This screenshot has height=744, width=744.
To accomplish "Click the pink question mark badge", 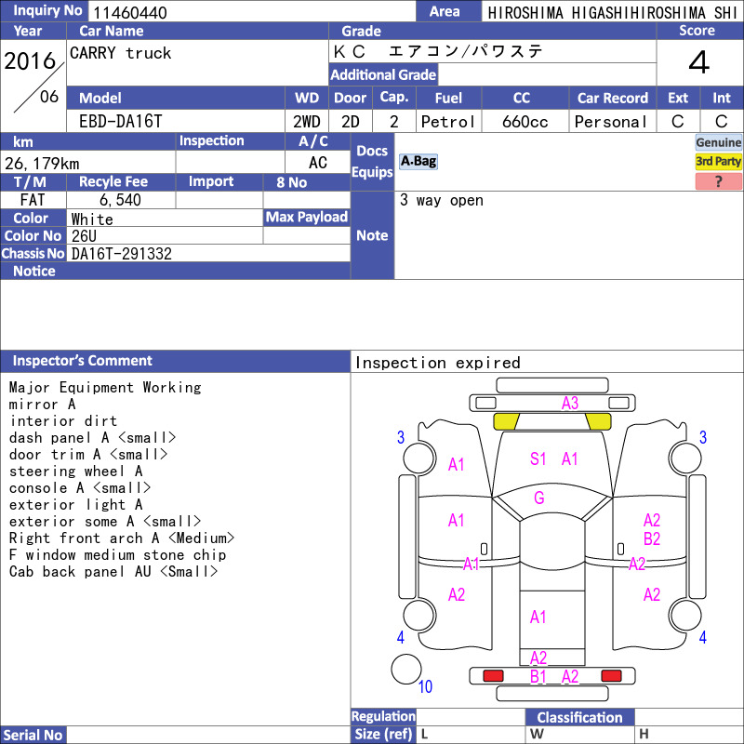I will pos(718,180).
